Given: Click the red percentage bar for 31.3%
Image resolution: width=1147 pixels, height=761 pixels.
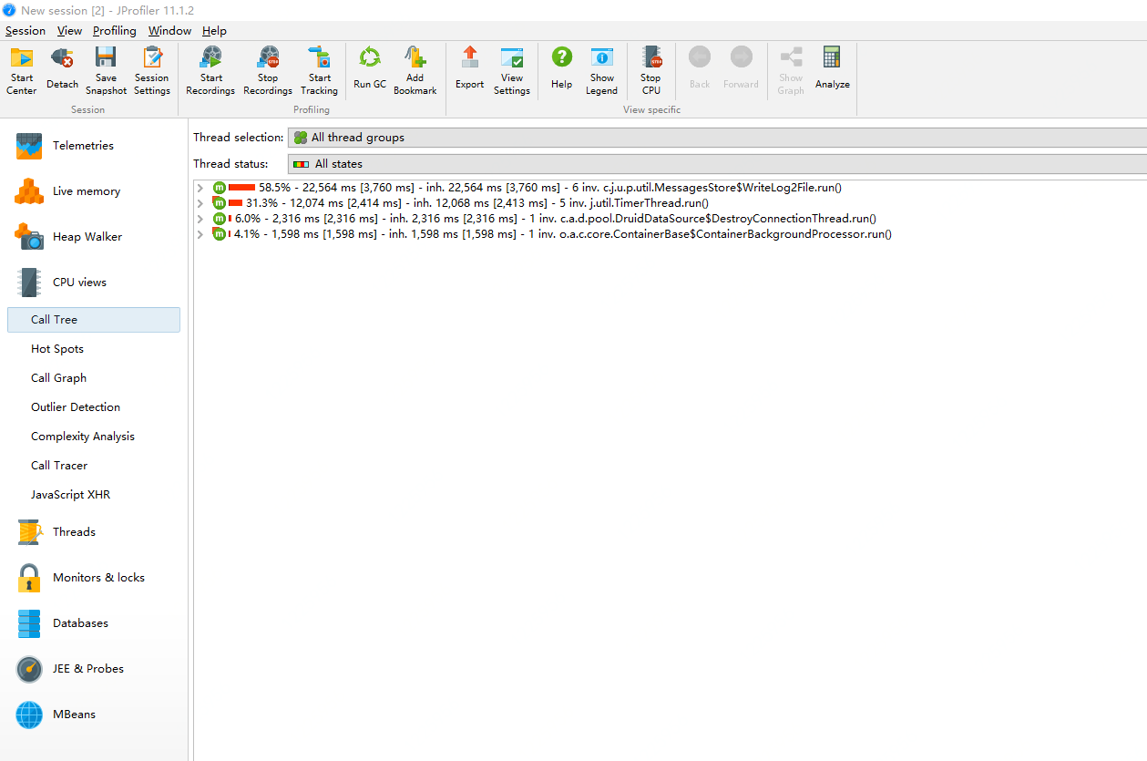Looking at the screenshot, I should click(235, 203).
